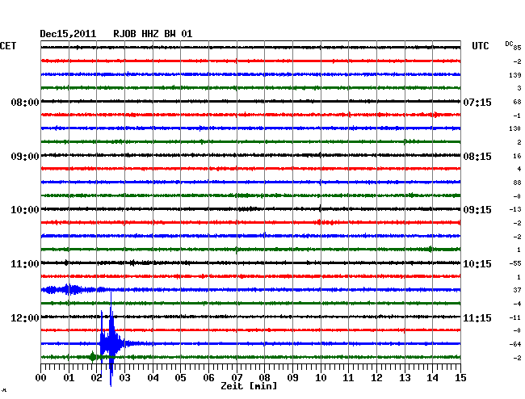The height and width of the screenshot is (399, 525).
Task: Select the station title RJOB HHZ BW 01
Action: 153,34
